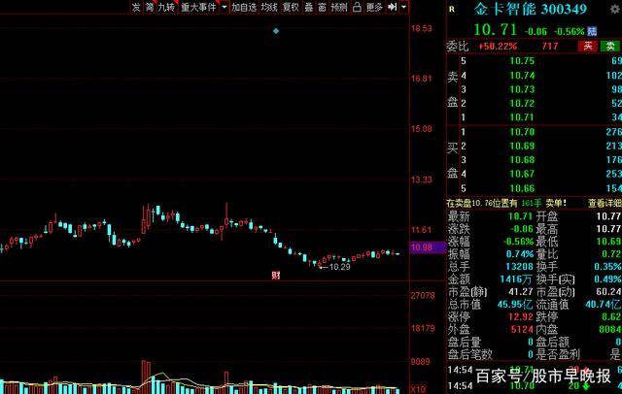
Task: Click the padlock icon in chart toolbar
Action: [357, 7]
